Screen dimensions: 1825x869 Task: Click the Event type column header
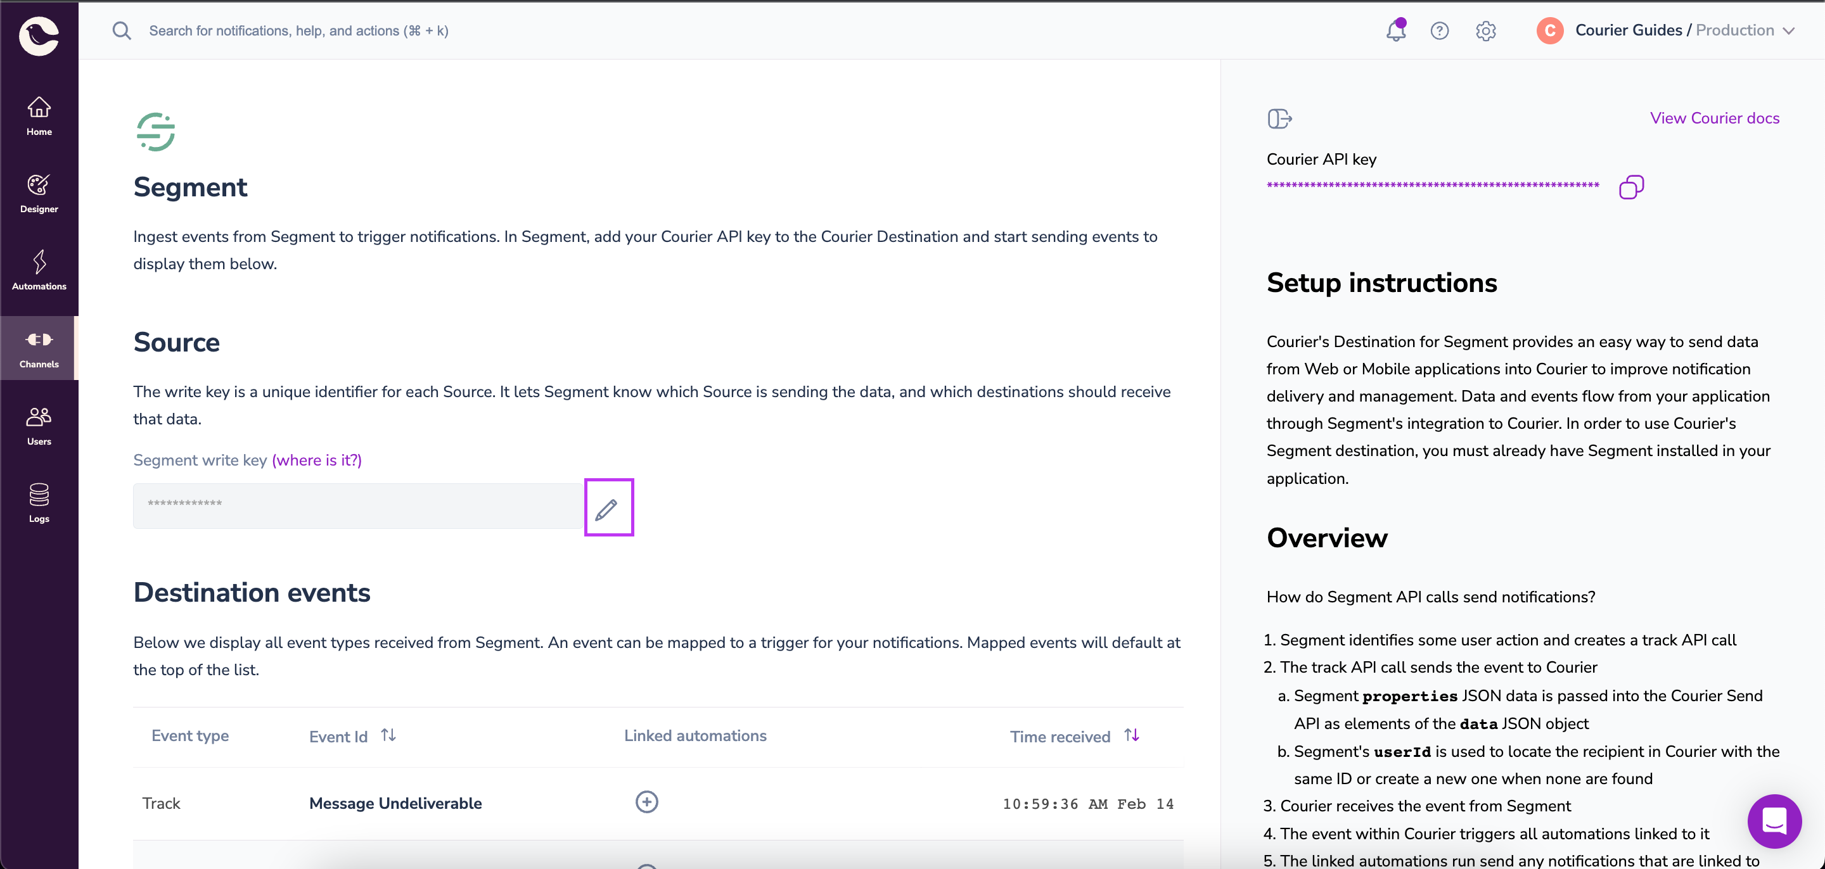(190, 736)
